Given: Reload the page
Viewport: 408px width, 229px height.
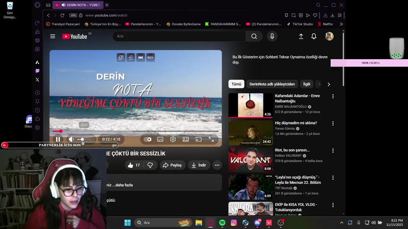Looking at the screenshot, I should (x=62, y=15).
